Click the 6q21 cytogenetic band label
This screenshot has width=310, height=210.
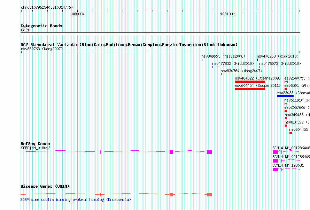click(x=25, y=30)
